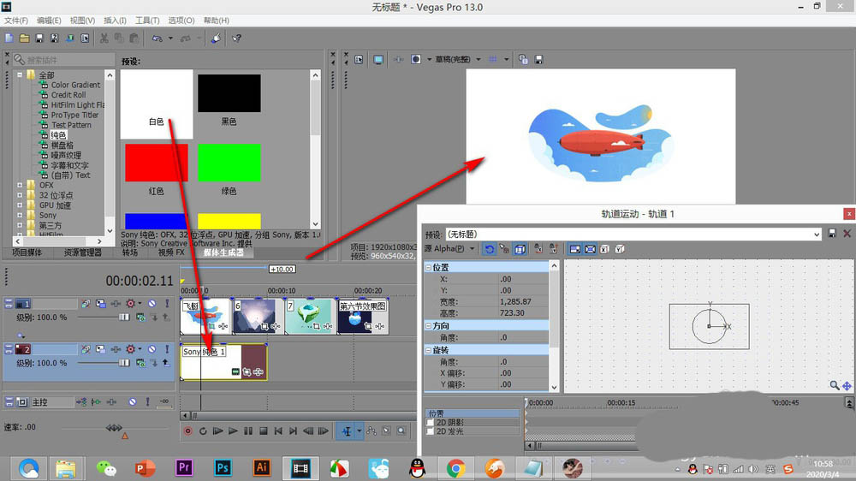
Task: Create a new project from toolbar
Action: click(x=9, y=39)
